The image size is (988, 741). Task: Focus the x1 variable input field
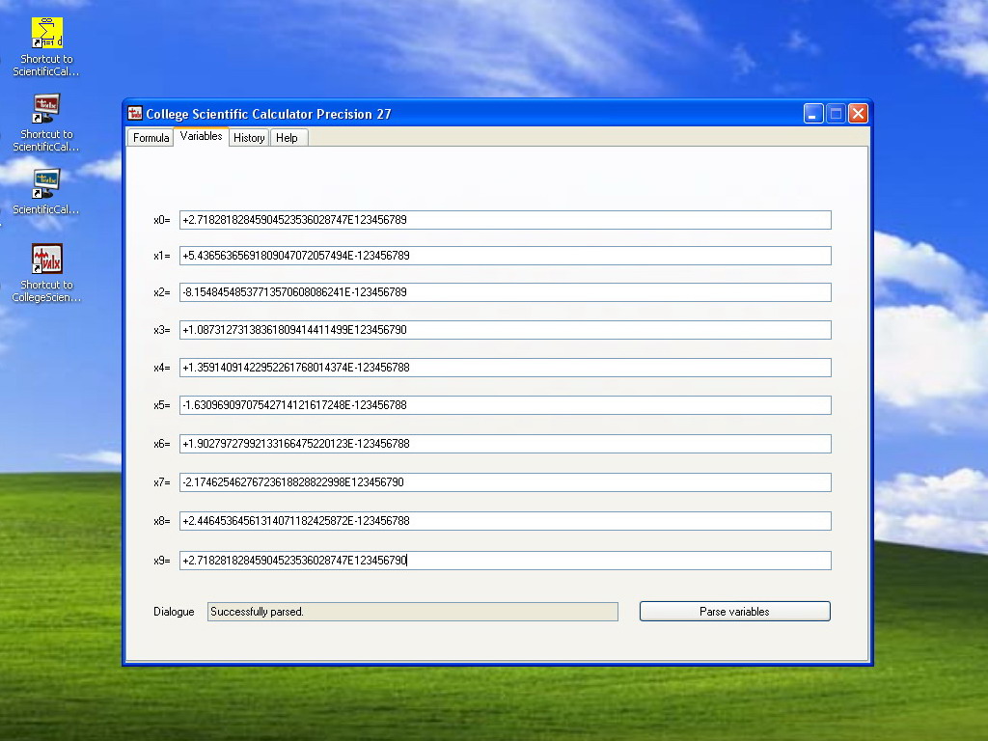506,256
